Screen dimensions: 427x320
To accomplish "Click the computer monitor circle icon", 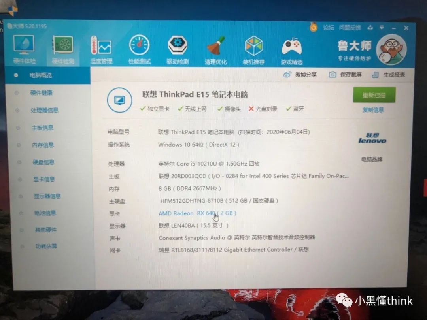I will click(119, 100).
